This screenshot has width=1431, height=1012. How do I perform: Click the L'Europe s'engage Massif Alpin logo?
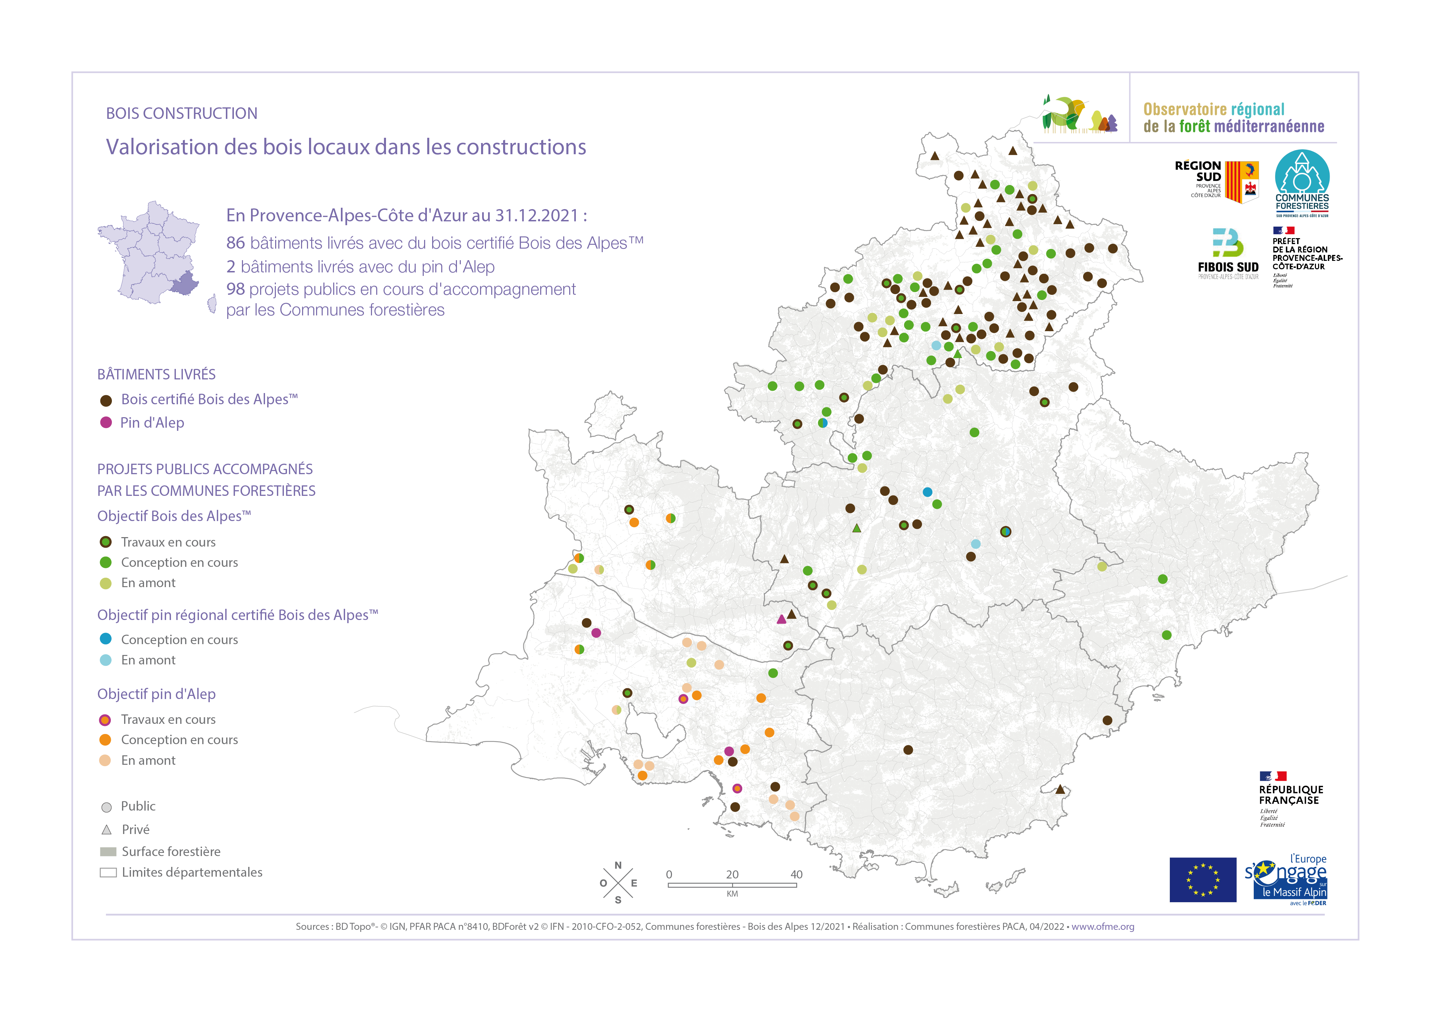tap(1286, 879)
